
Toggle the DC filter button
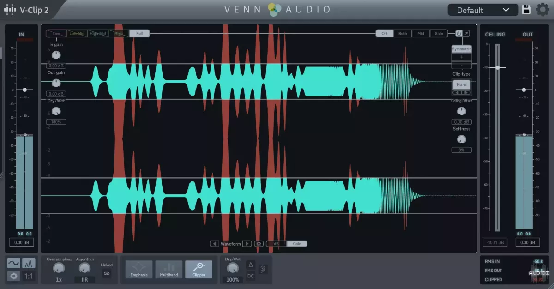coord(250,276)
